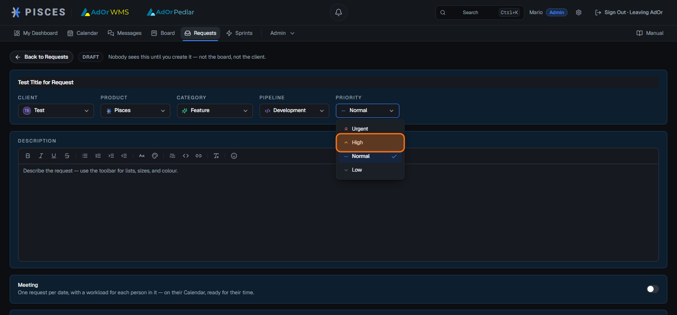
Task: Open the Product dropdown showing Pisces
Action: click(x=135, y=111)
